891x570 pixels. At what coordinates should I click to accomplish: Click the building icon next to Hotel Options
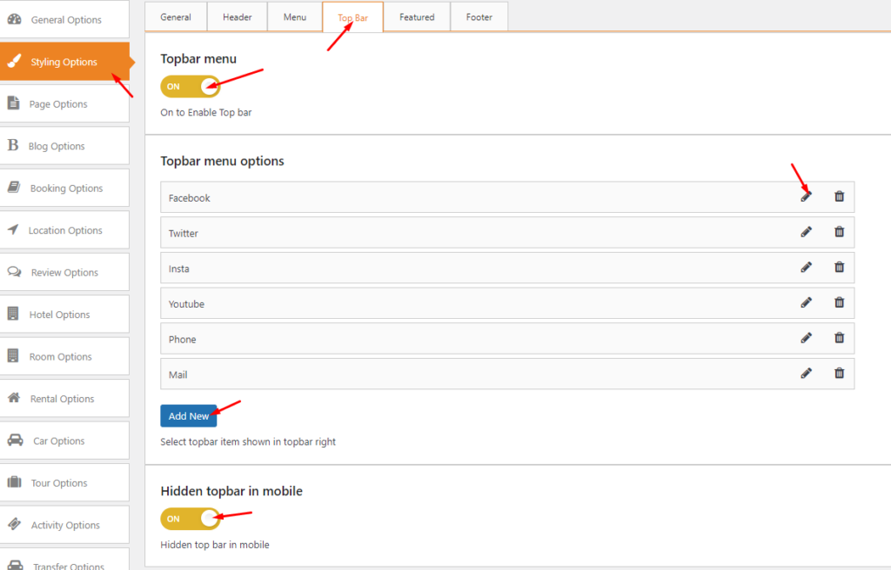(x=16, y=314)
